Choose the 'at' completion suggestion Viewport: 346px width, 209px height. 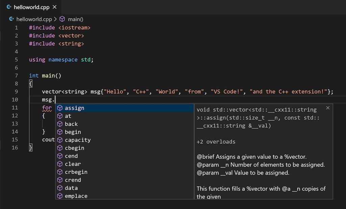(x=68, y=116)
